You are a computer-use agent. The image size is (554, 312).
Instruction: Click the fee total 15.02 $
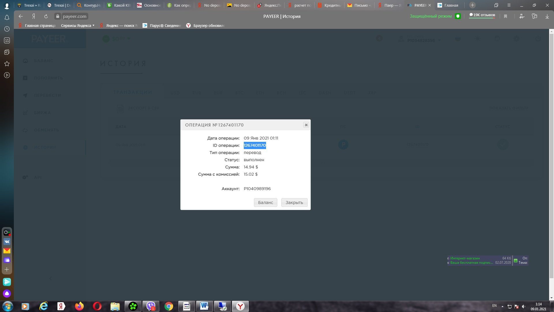251,174
